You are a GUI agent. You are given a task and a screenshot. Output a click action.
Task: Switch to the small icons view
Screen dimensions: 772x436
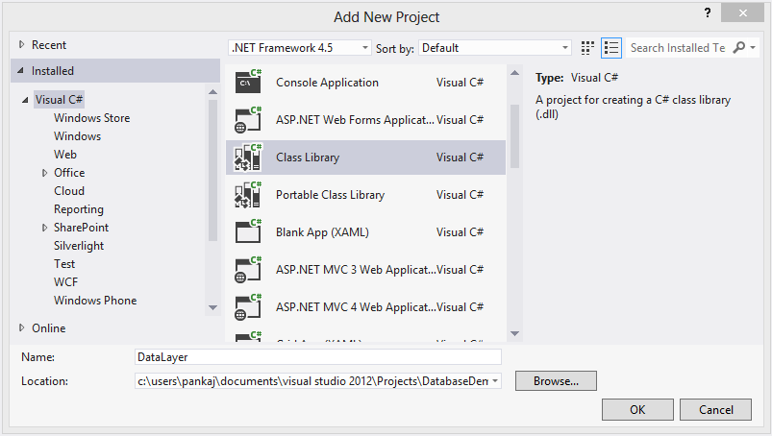tap(587, 48)
